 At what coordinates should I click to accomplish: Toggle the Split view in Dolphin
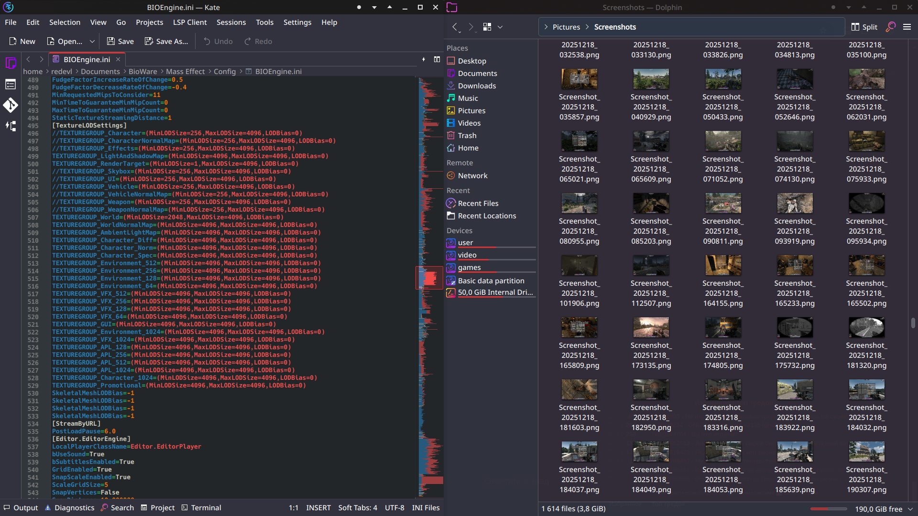click(x=864, y=27)
